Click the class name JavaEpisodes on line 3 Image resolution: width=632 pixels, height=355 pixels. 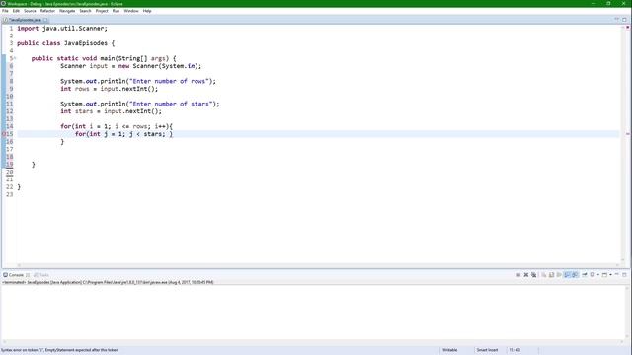[x=86, y=43]
